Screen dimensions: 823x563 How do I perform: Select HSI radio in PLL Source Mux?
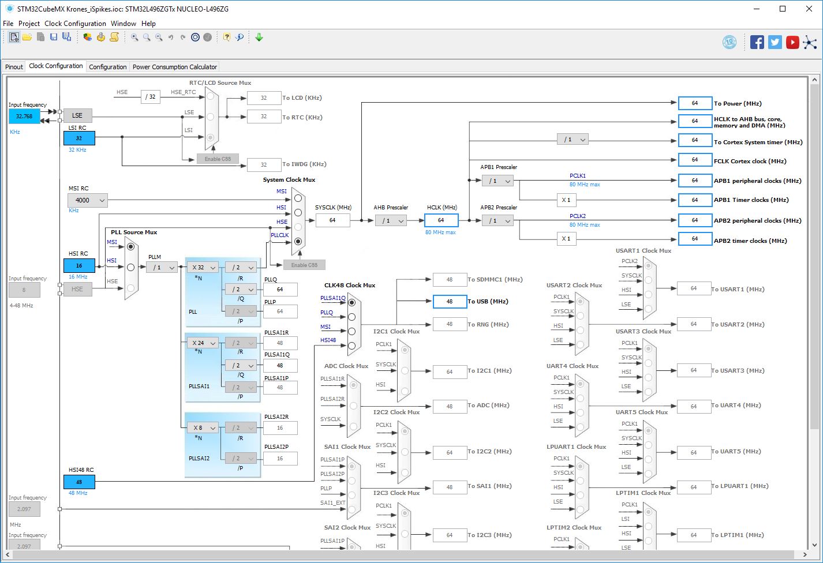click(130, 267)
